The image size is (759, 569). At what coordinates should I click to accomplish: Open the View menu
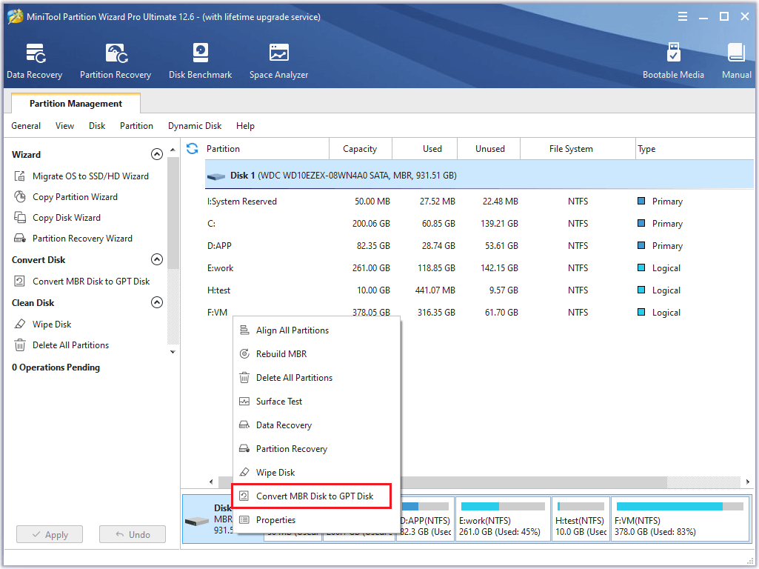click(64, 126)
